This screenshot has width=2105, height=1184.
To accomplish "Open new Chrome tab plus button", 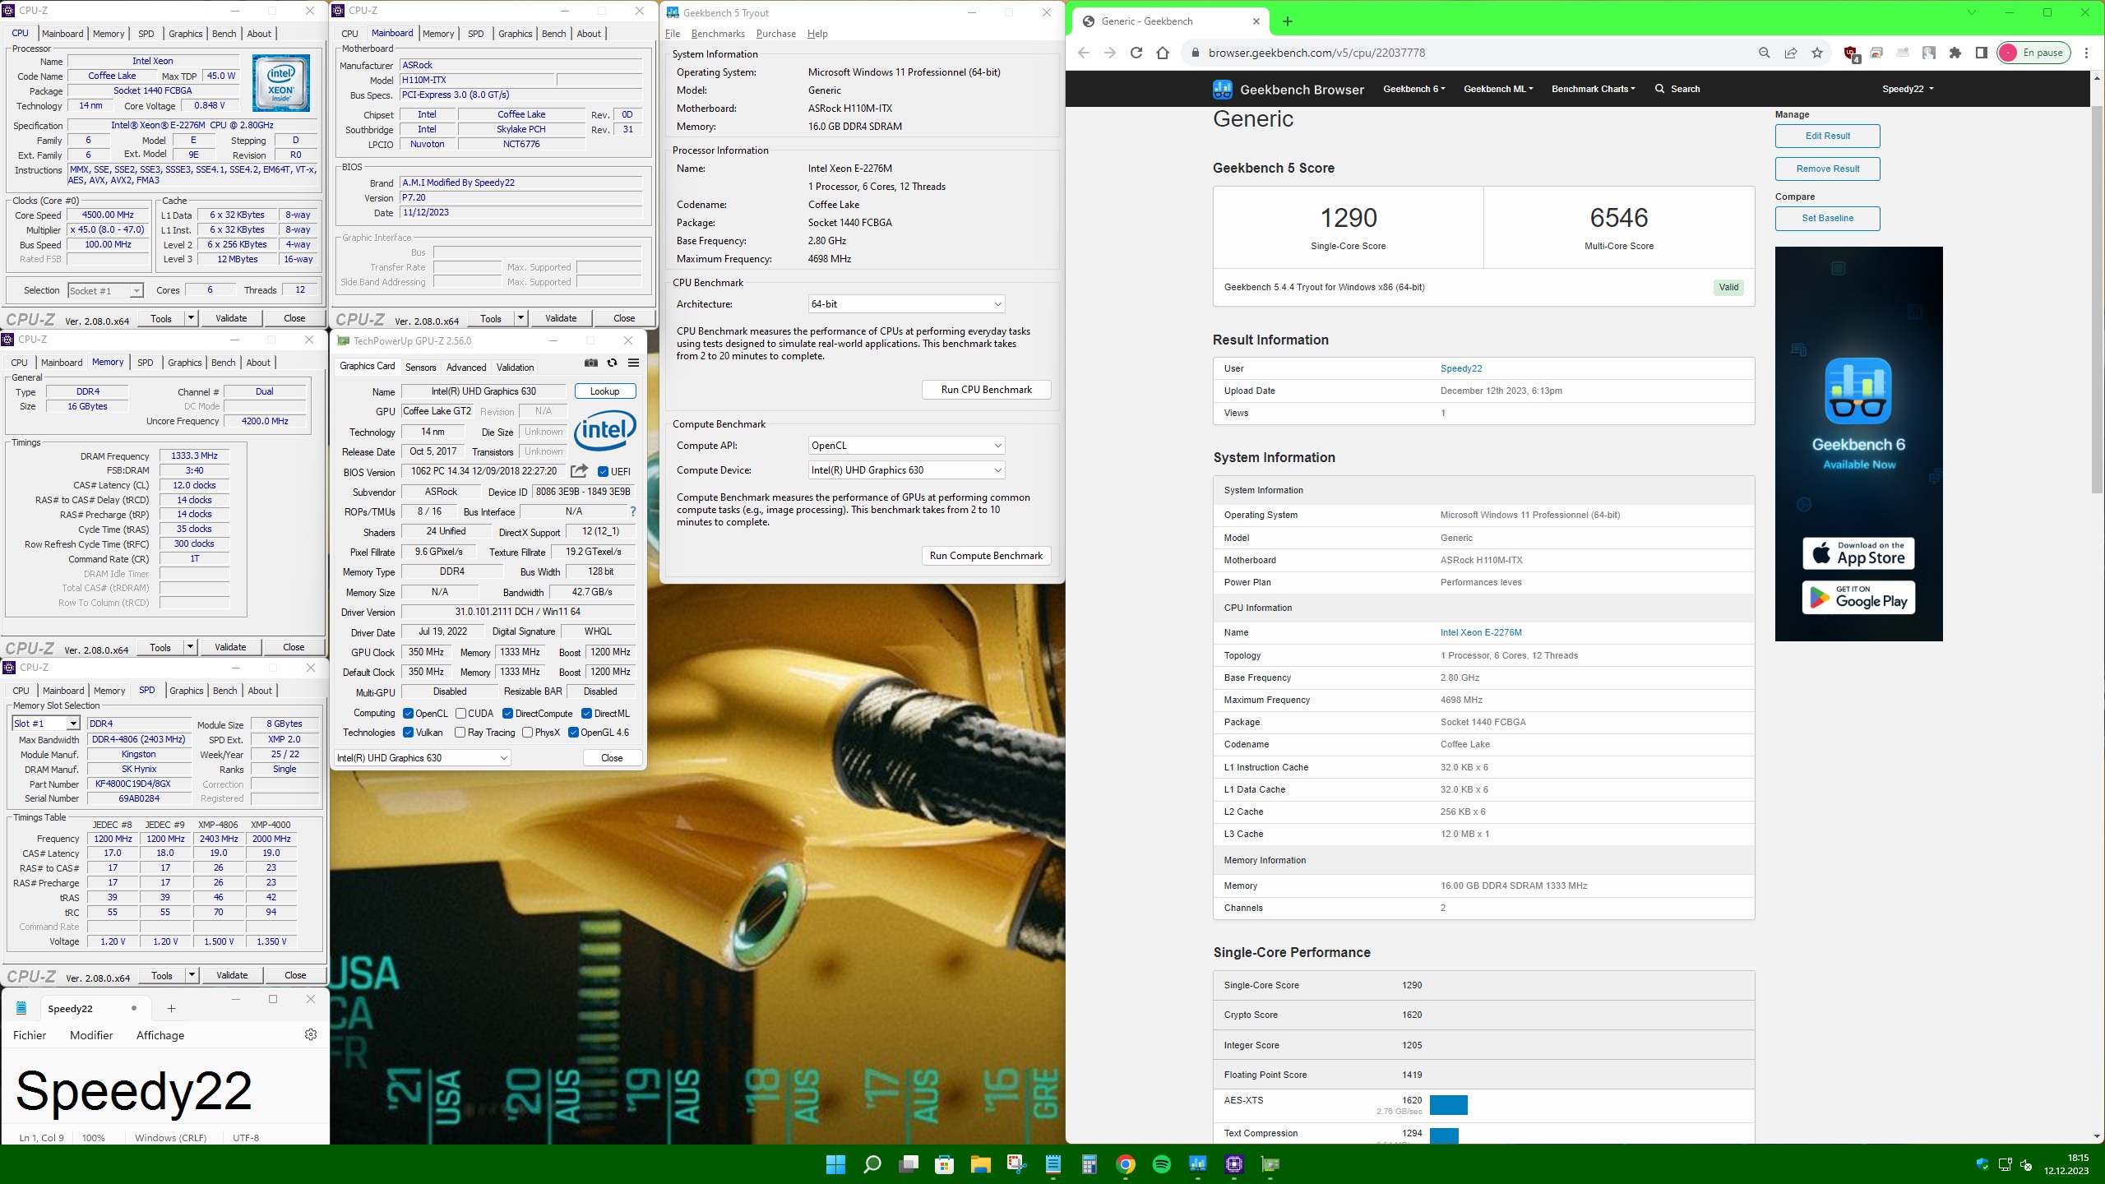I will coord(1288,21).
